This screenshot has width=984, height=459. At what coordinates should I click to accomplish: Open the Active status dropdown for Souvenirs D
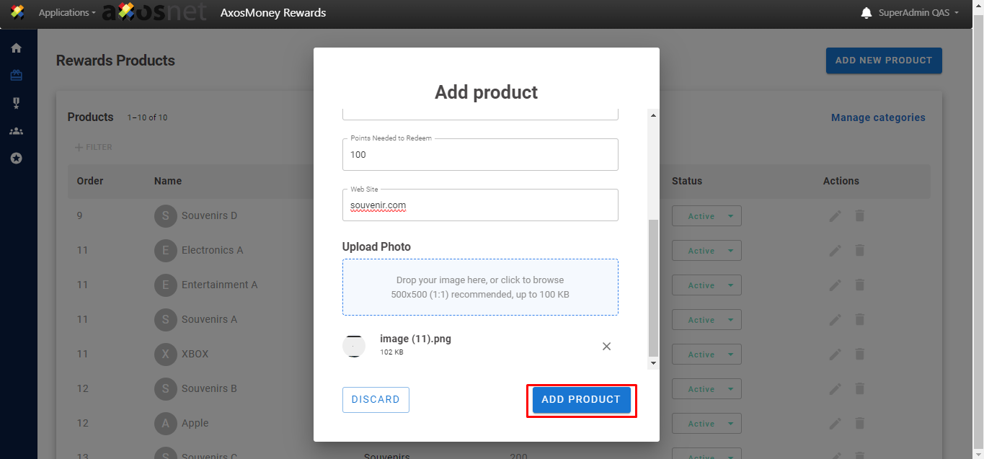coord(706,216)
